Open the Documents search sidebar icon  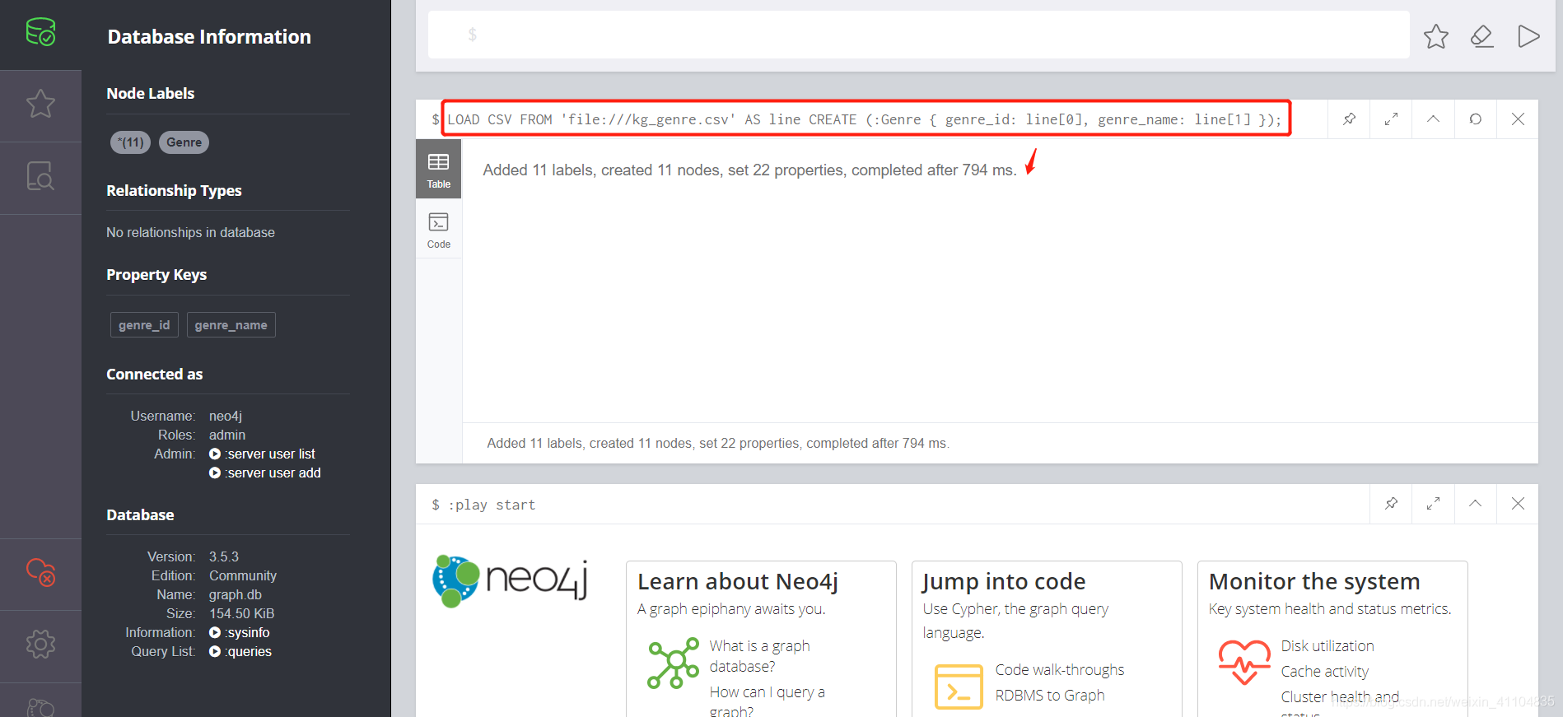tap(40, 176)
